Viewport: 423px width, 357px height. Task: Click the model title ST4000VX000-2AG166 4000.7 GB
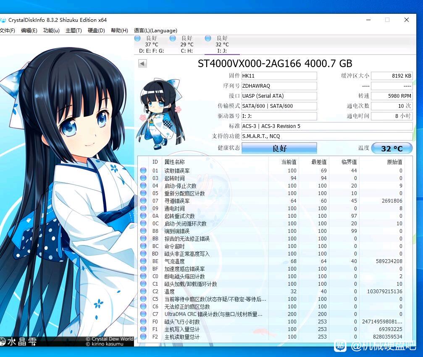[275, 64]
